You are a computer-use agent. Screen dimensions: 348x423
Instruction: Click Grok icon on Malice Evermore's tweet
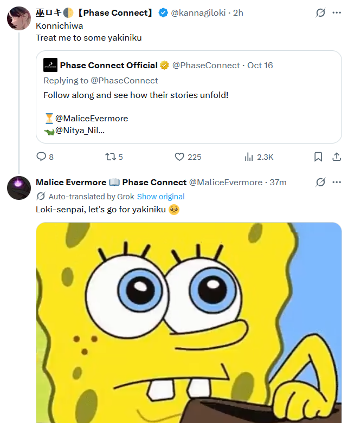[320, 182]
